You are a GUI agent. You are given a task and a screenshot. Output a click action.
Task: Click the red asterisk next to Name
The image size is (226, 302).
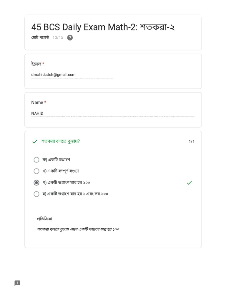coord(45,103)
